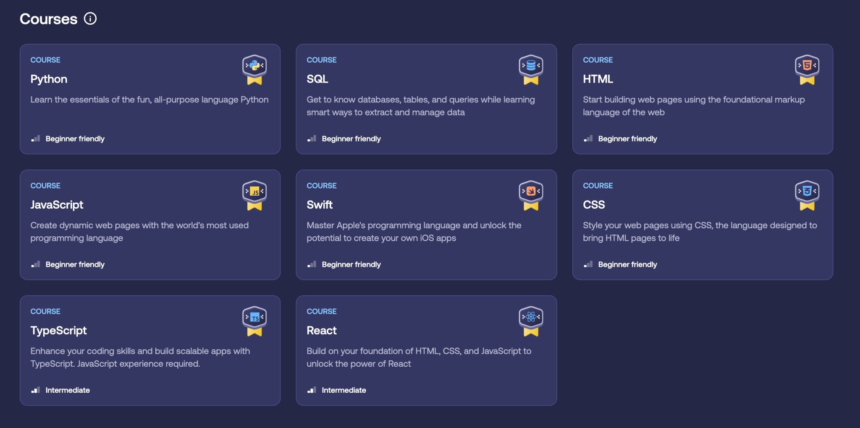Click the TypeScript course description text
The height and width of the screenshot is (428, 860).
coord(140,358)
